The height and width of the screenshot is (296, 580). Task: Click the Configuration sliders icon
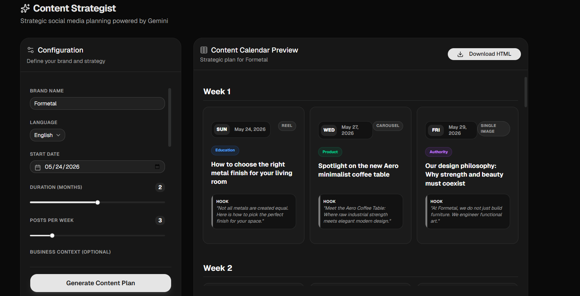[x=31, y=50]
